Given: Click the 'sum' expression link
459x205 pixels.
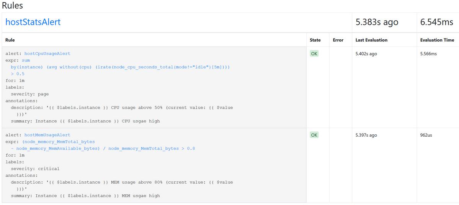Looking at the screenshot, I should (x=26, y=60).
